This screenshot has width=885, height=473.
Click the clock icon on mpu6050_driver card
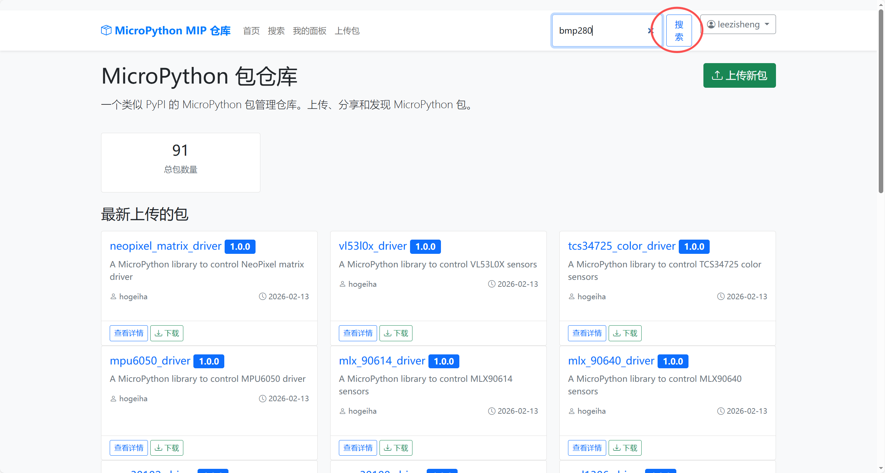click(262, 398)
